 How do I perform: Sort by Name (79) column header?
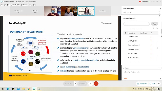[131, 33]
